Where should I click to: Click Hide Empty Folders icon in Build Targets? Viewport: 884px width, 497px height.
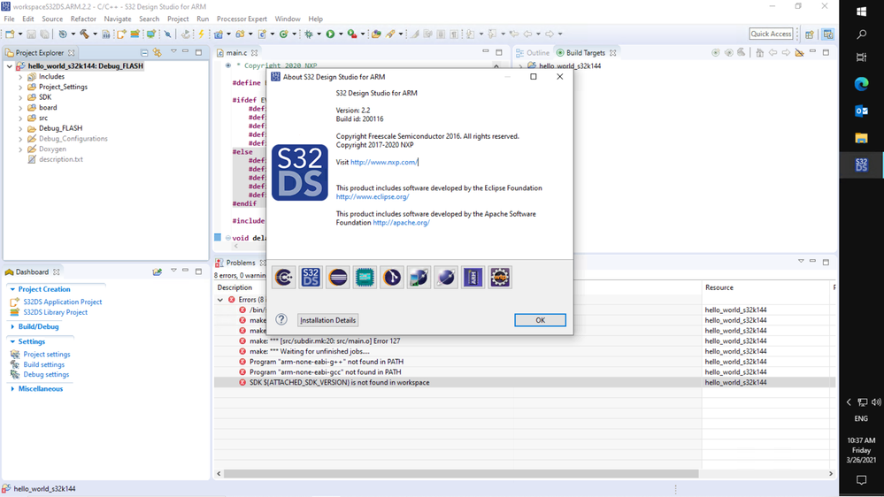click(x=799, y=52)
